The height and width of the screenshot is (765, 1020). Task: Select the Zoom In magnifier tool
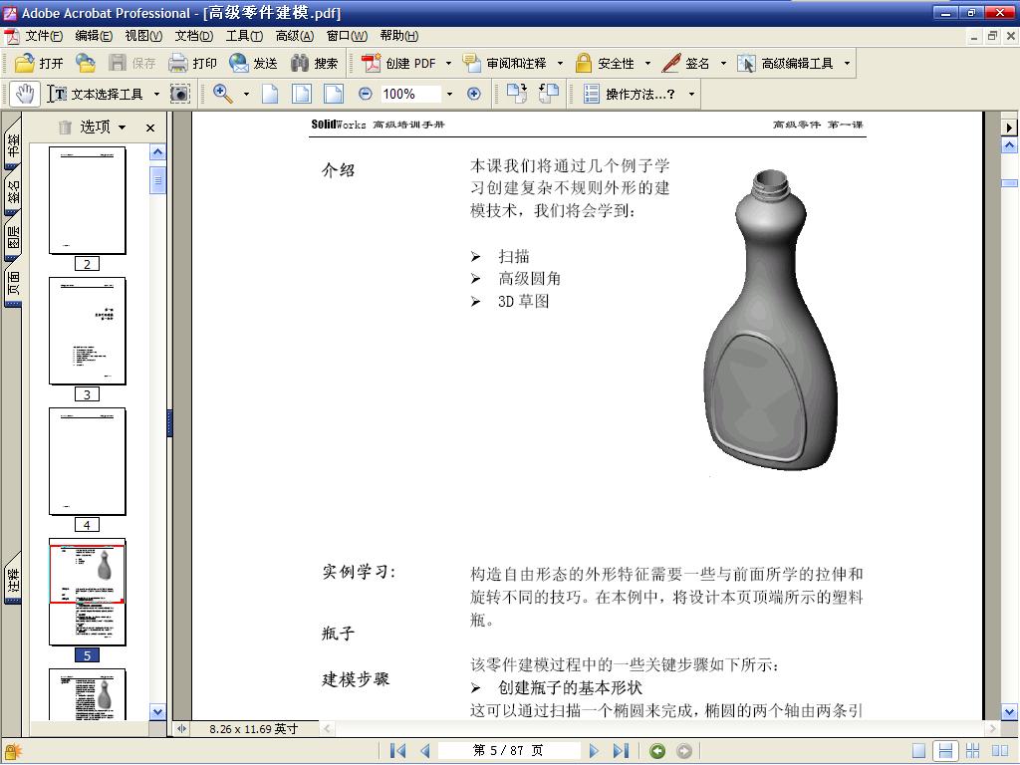click(222, 95)
